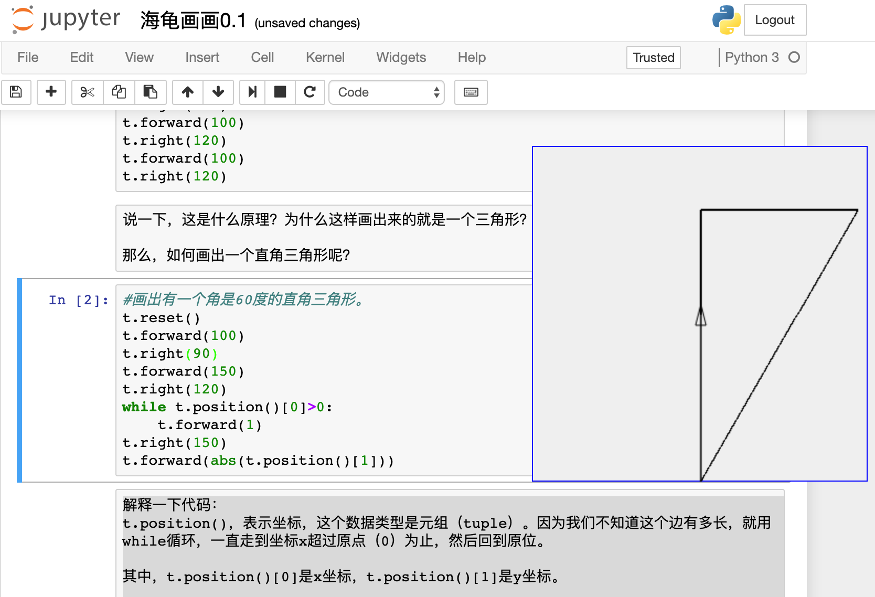Open the Help menu
Viewport: 875px width, 597px height.
coord(472,57)
